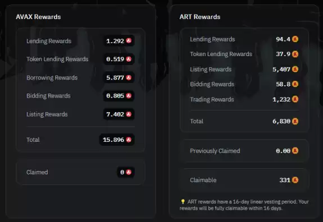This screenshot has width=323, height=222.
Task: Click the vesting period note text
Action: pyautogui.click(x=244, y=205)
